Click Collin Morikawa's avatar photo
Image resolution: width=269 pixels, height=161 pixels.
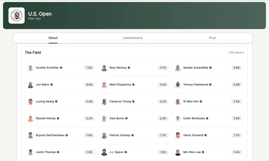[178, 118]
